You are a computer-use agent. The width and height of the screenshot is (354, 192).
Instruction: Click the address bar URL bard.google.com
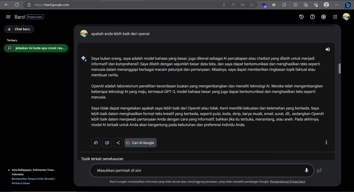click(x=52, y=5)
